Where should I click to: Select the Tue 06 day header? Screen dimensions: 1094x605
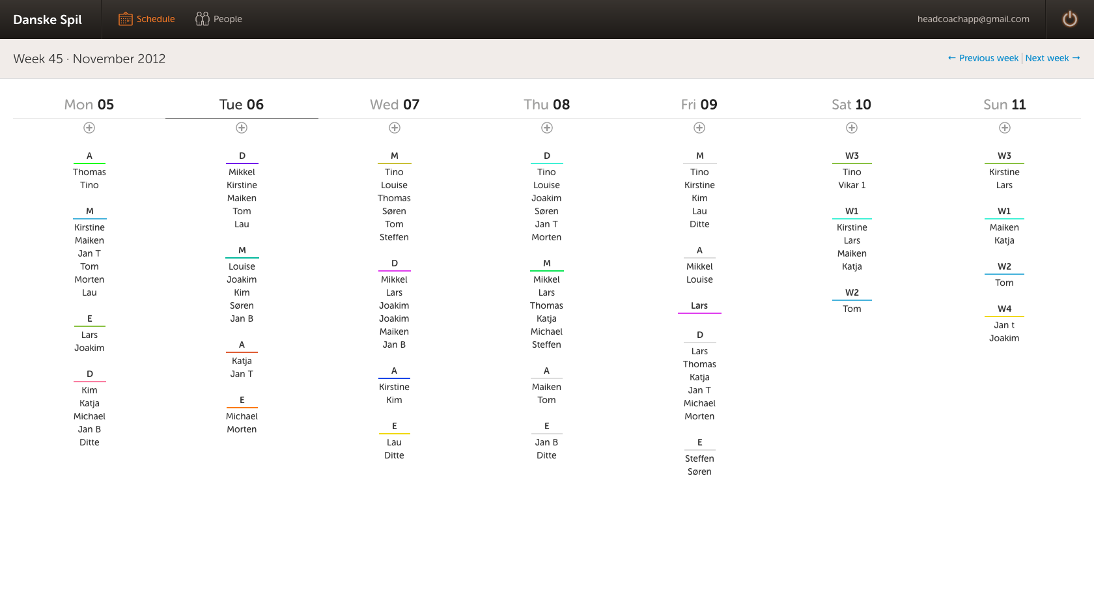coord(242,104)
